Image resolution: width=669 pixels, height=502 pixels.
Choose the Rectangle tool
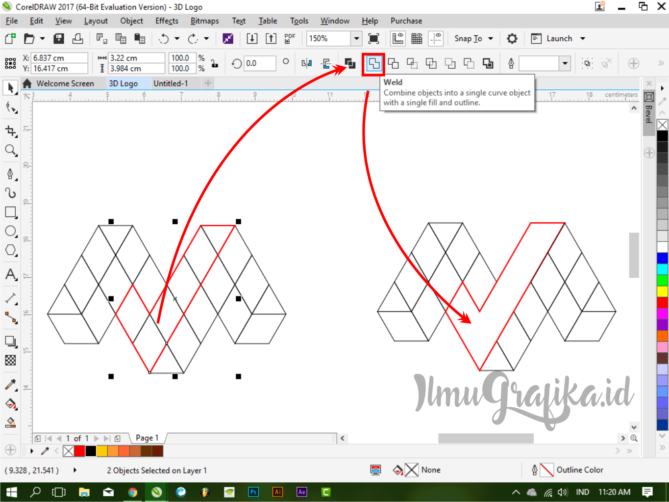click(10, 212)
